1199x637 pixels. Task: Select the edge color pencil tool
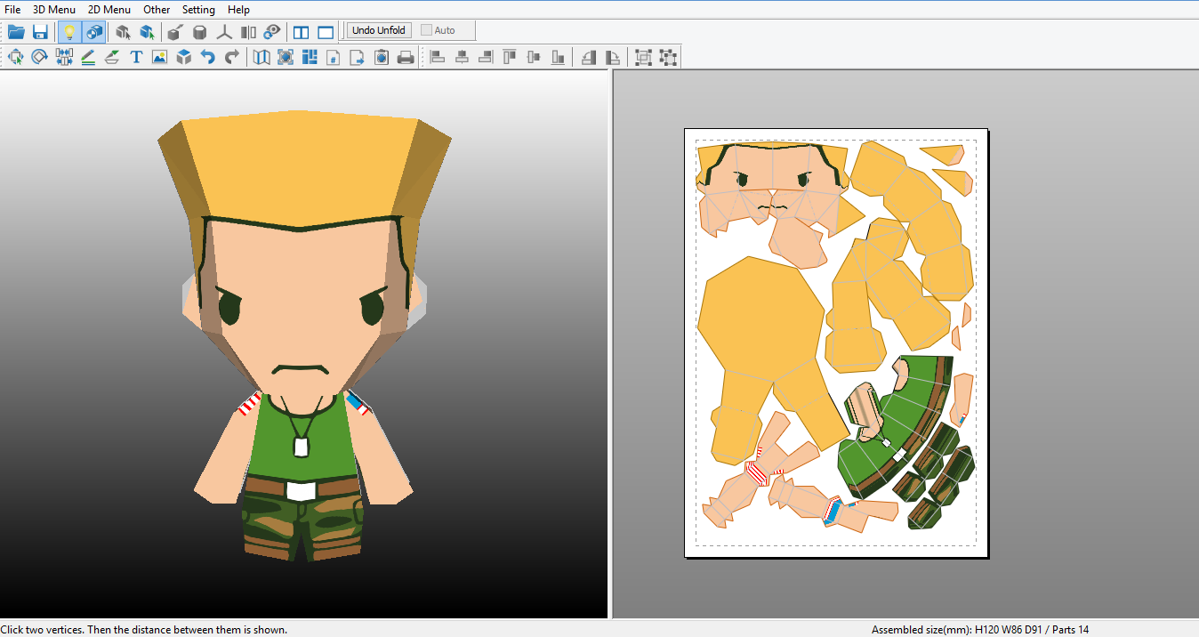88,57
